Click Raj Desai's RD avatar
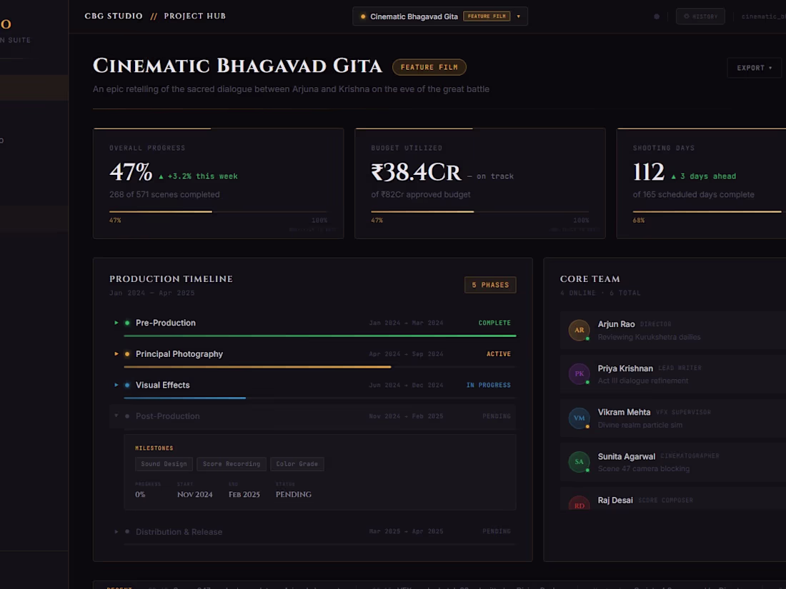 pos(579,503)
